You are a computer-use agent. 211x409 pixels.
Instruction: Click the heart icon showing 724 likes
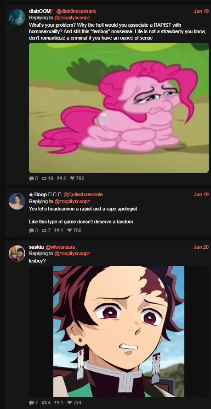(69, 403)
